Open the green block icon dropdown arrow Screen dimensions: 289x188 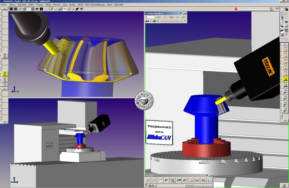coord(158,21)
